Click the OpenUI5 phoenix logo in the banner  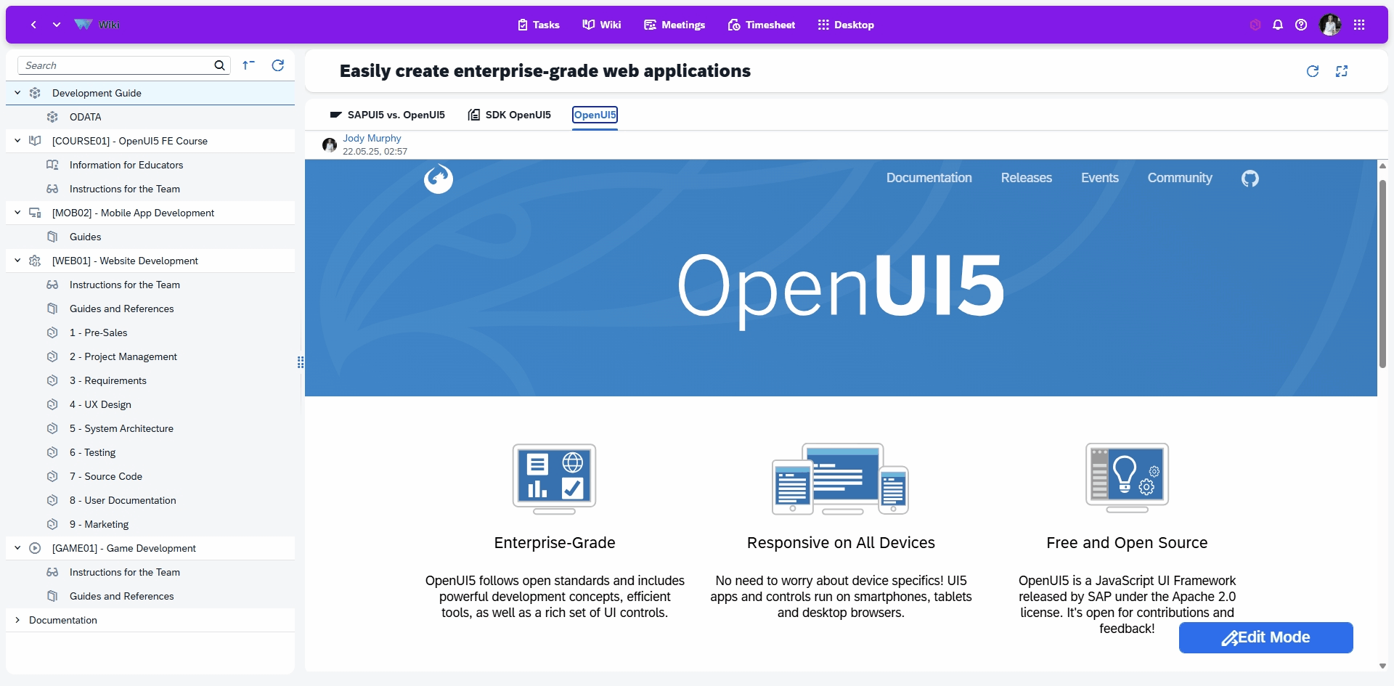pyautogui.click(x=439, y=179)
